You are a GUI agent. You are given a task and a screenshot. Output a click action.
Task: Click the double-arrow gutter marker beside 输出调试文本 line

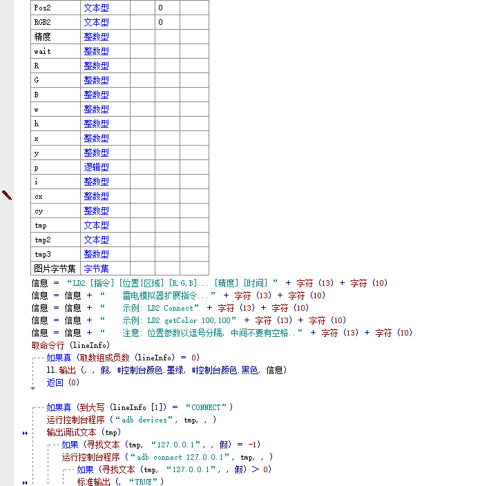[26, 433]
